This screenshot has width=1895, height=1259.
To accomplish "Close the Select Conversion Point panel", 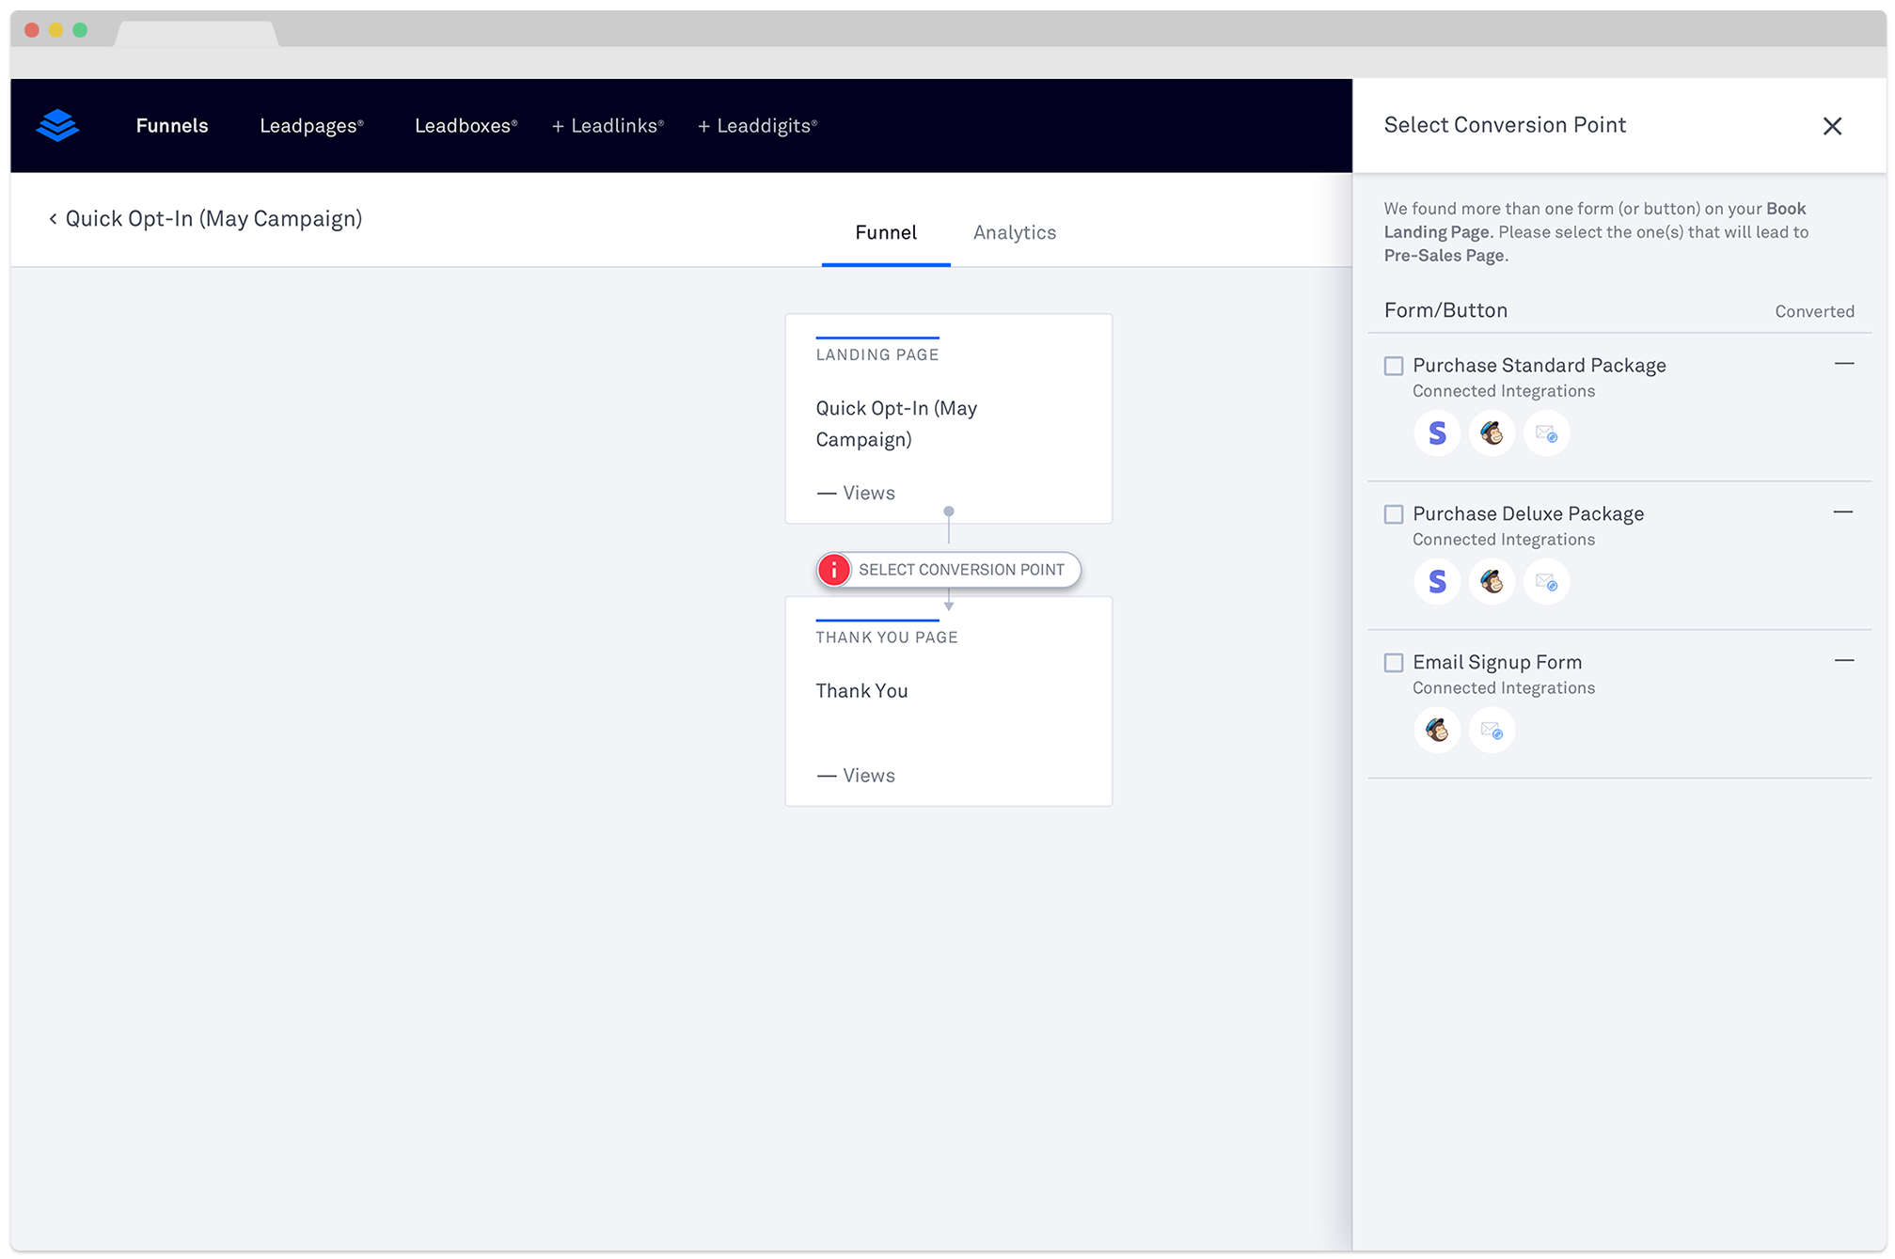I will click(1832, 125).
